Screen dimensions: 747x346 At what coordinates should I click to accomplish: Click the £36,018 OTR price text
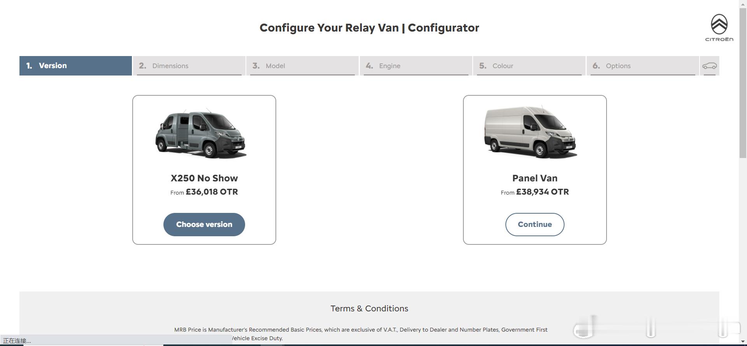(212, 192)
